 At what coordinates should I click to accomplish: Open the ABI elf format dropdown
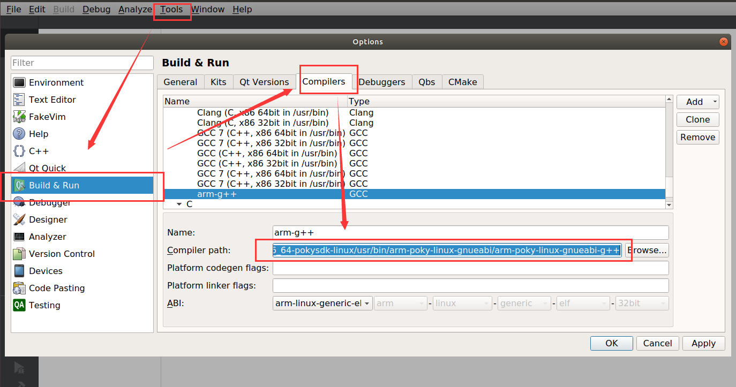pos(583,303)
